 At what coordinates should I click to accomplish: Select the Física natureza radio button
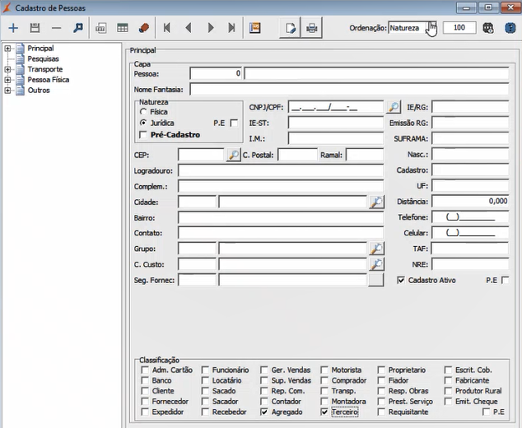tap(144, 110)
